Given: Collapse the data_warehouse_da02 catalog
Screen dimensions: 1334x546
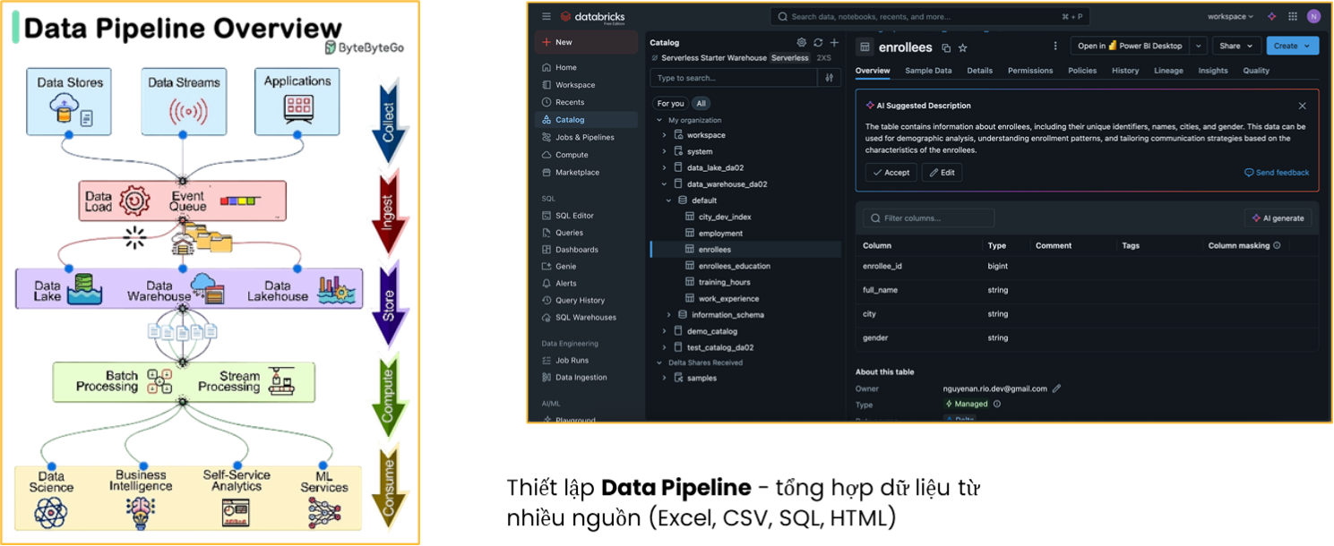Looking at the screenshot, I should pyautogui.click(x=664, y=184).
